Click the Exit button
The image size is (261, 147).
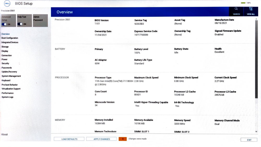click(x=249, y=140)
